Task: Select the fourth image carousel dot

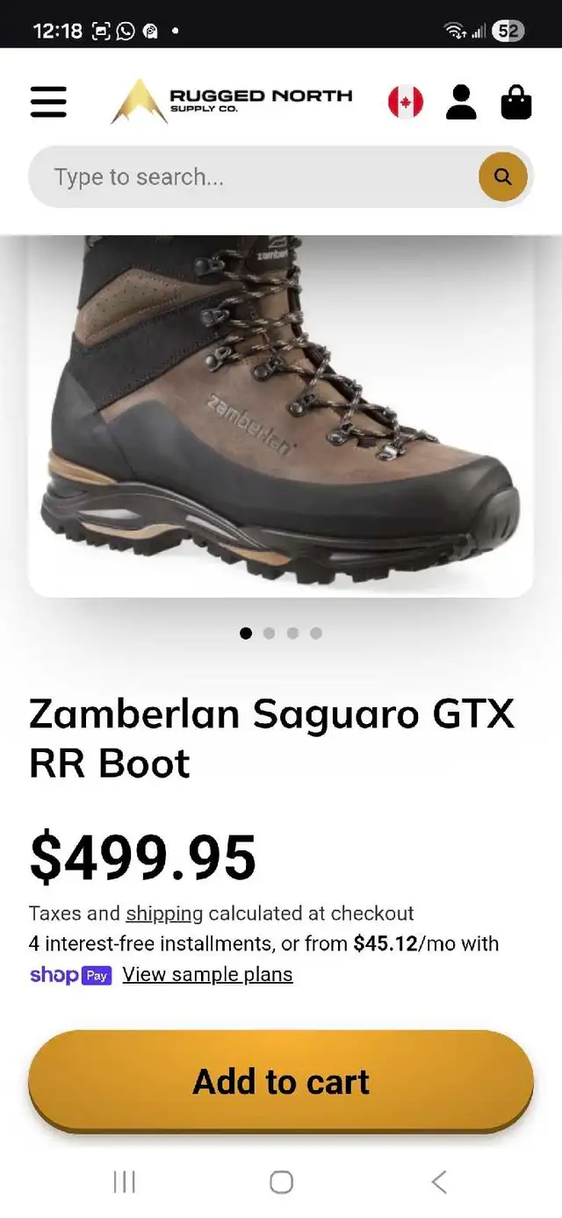Action: [x=316, y=633]
